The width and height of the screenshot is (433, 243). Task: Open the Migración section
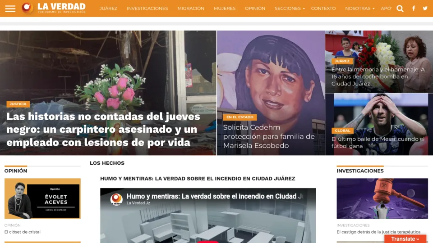[191, 9]
